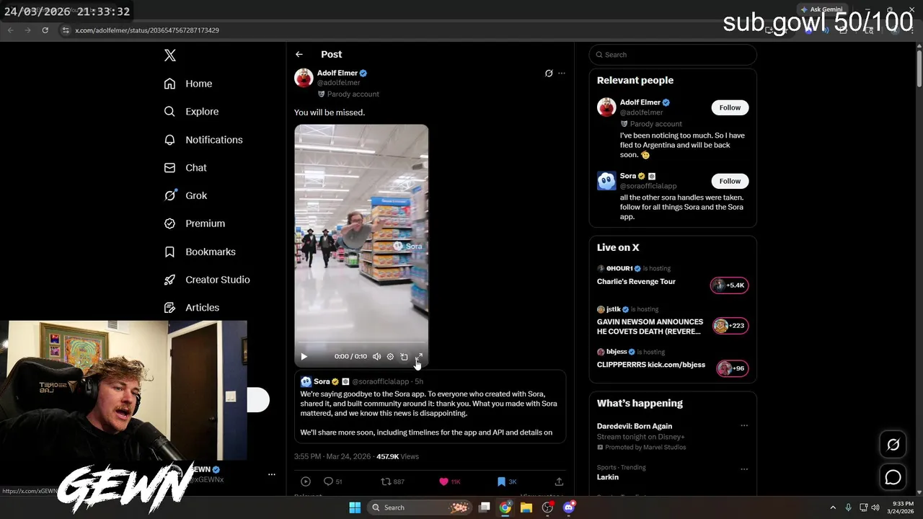
Task: Open the Gavin Newsom announces live
Action: tap(650, 327)
